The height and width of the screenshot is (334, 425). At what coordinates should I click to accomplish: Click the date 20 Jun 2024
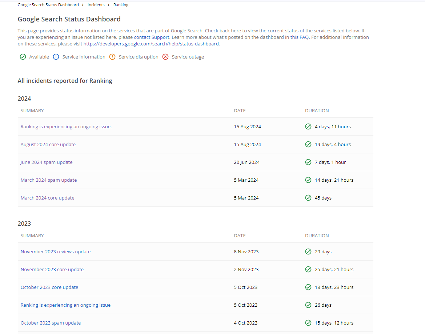tap(246, 162)
